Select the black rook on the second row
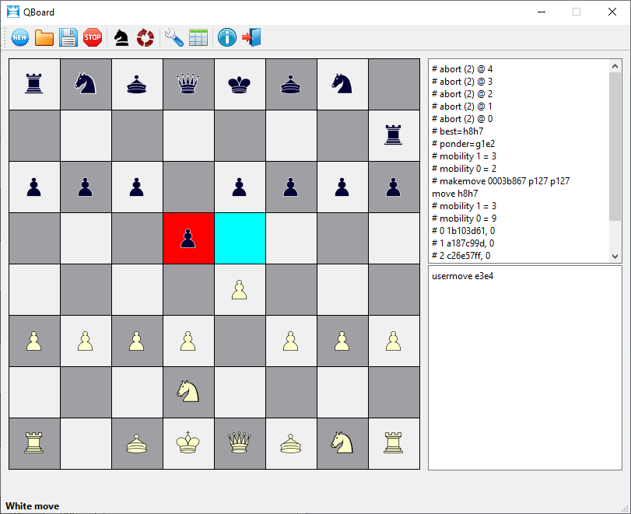The height and width of the screenshot is (514, 631). pyautogui.click(x=394, y=135)
